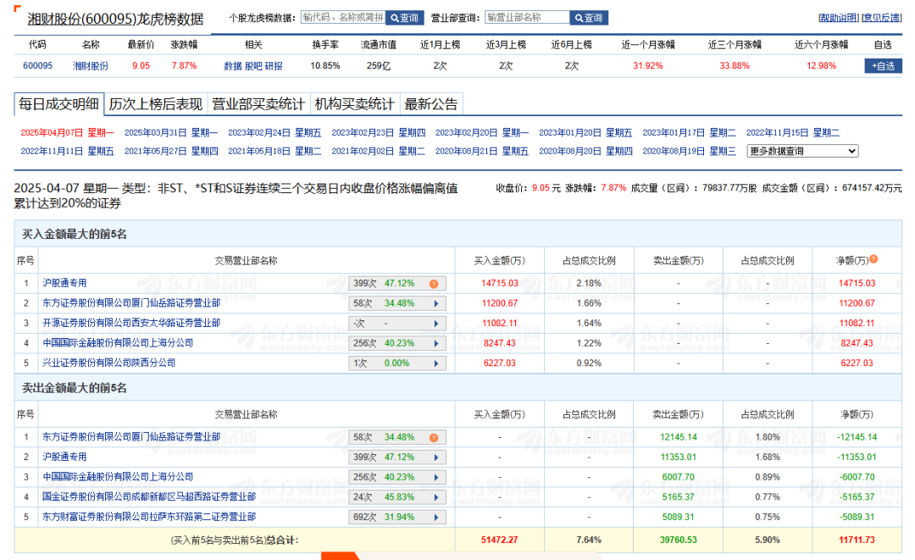
Task: Click the three-month gain value 33.88%
Action: pos(734,66)
